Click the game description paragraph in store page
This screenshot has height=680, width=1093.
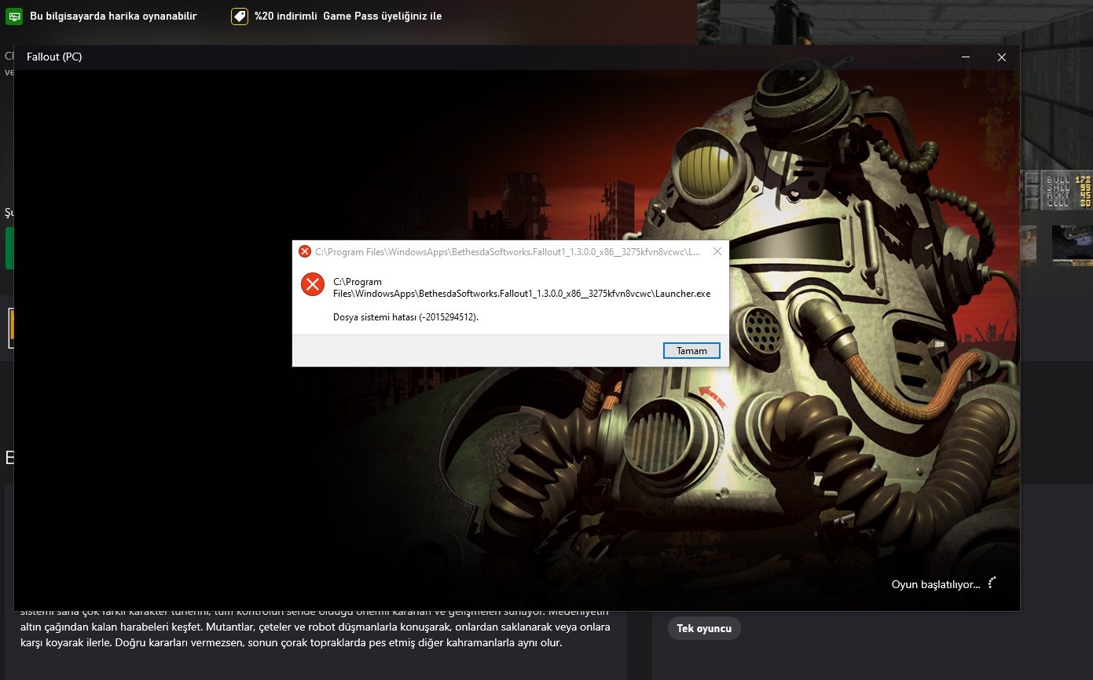tap(315, 627)
